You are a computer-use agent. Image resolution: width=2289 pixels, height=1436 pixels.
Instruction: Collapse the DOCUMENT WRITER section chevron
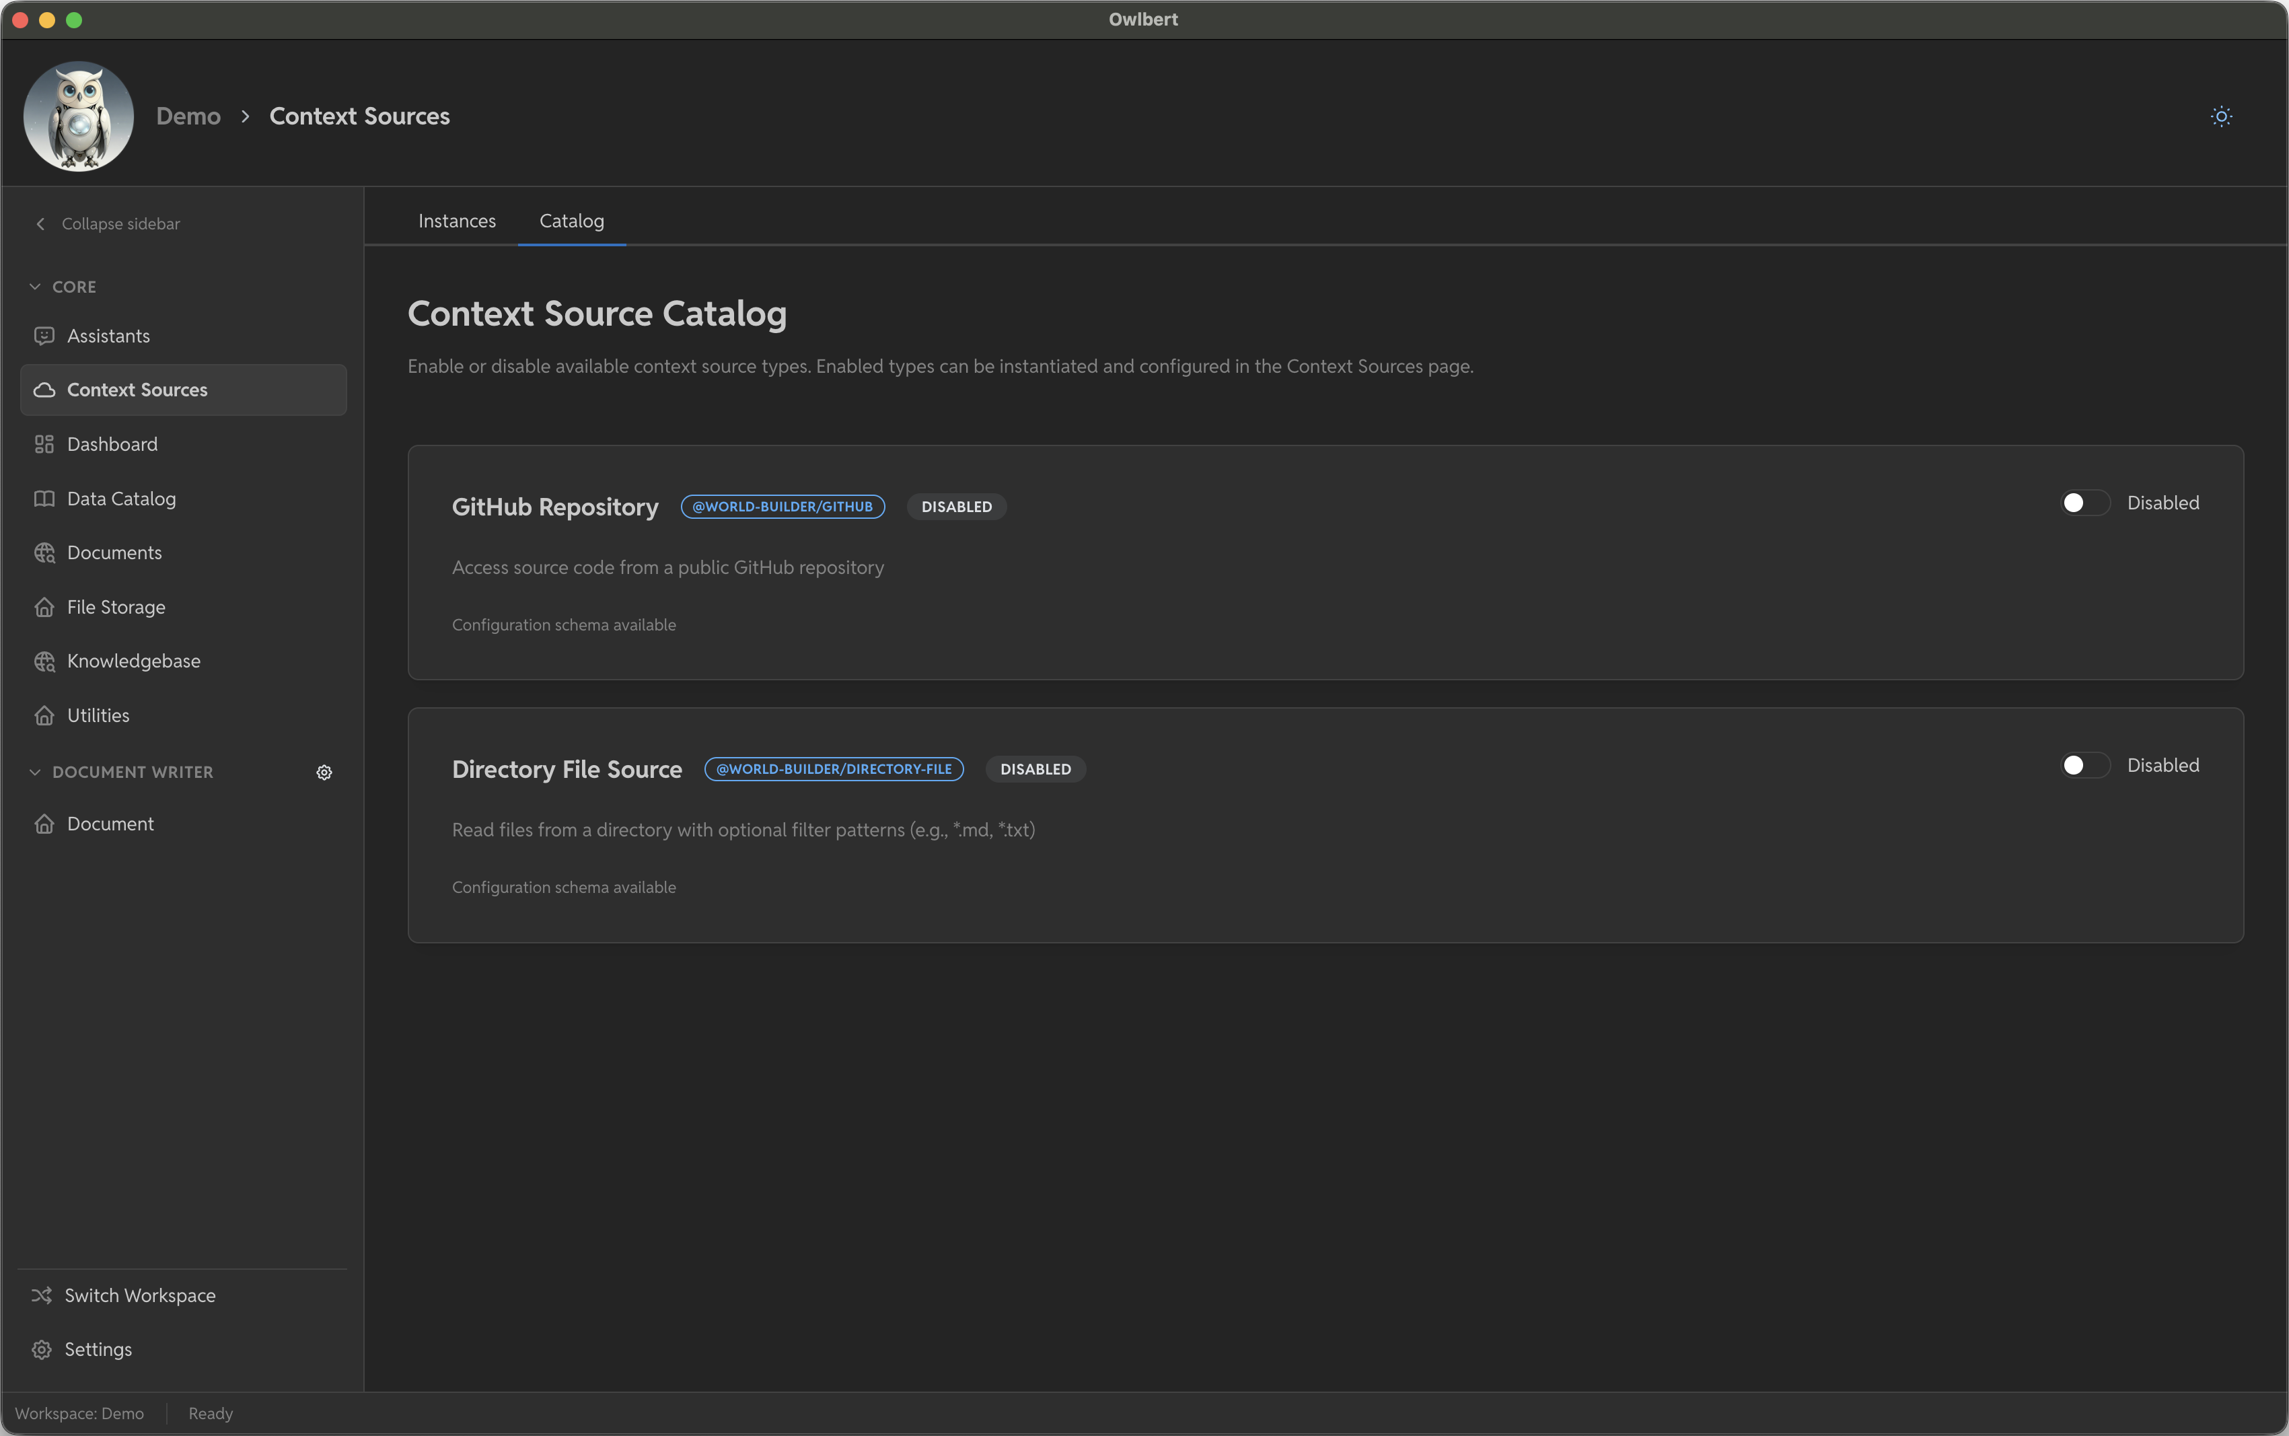[x=35, y=772]
